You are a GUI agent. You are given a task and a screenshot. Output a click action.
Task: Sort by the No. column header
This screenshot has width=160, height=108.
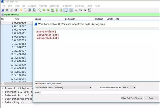[x=7, y=19]
